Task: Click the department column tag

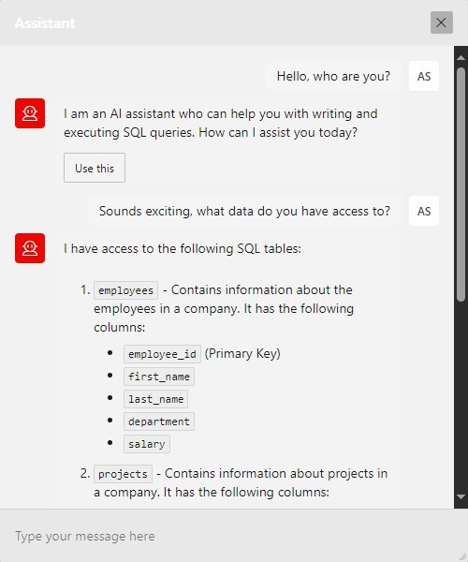Action: (159, 421)
